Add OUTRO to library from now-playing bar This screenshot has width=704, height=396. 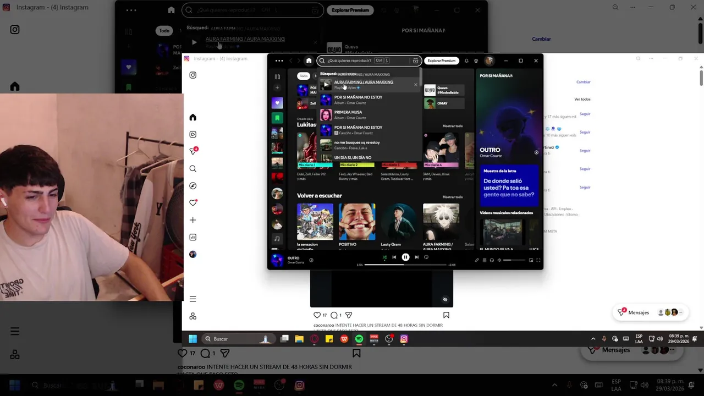311,260
